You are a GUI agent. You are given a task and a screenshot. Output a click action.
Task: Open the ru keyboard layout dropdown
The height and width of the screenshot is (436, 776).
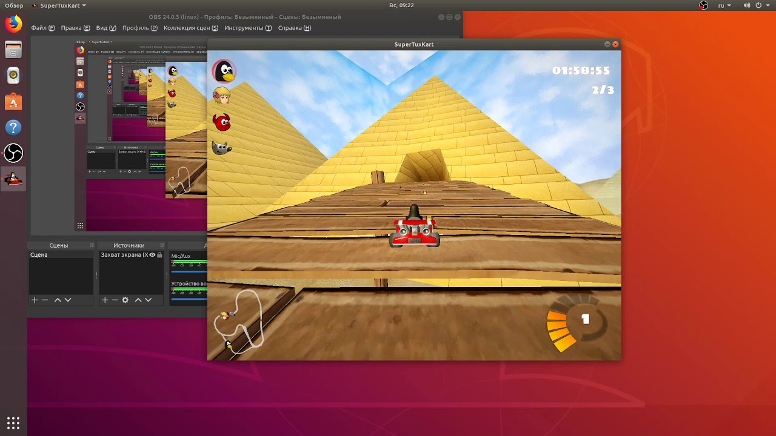point(724,5)
